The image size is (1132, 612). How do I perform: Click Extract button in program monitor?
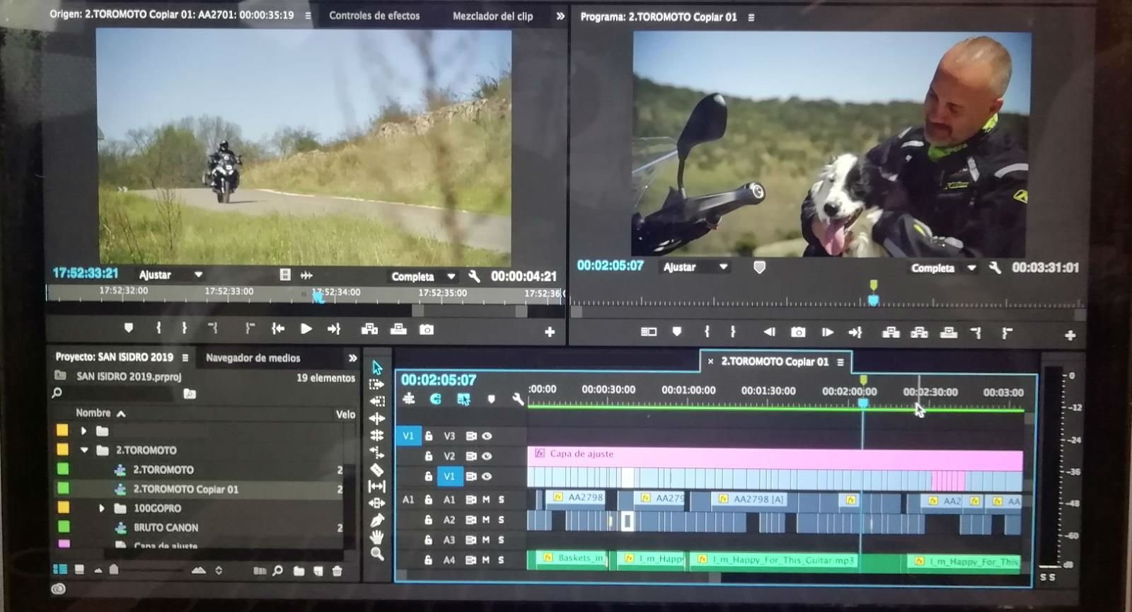click(x=919, y=332)
